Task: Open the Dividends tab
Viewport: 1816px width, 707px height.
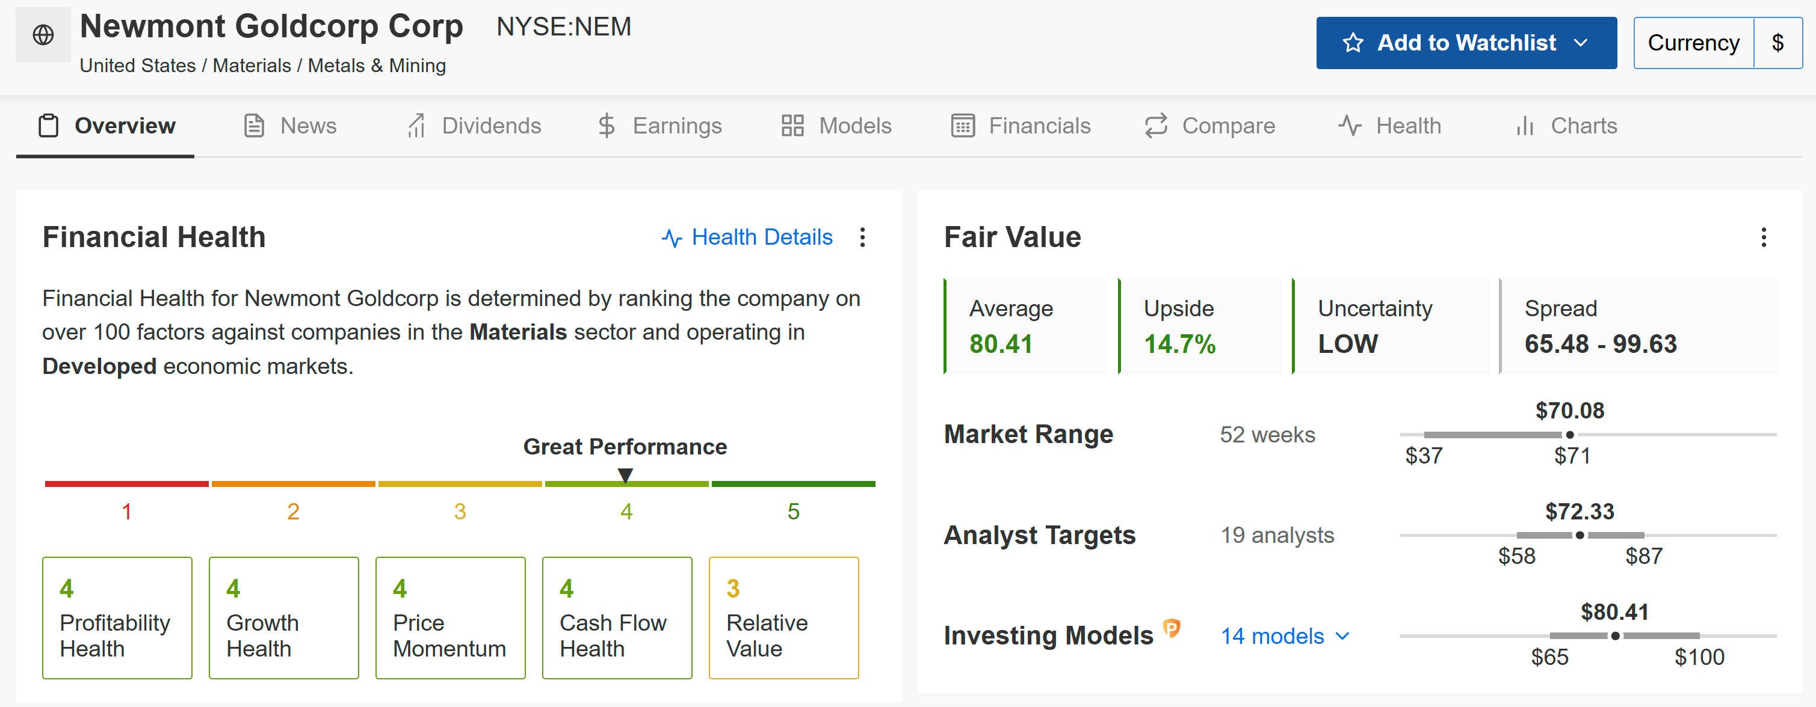Action: (474, 126)
